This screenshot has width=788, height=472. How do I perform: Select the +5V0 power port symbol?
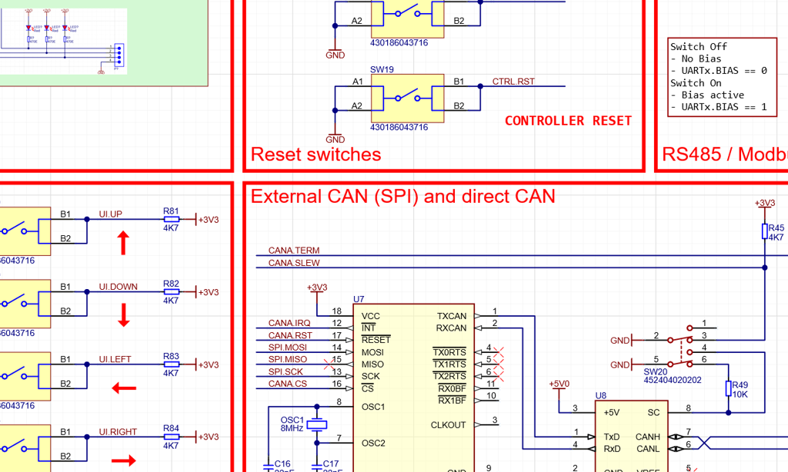[559, 387]
